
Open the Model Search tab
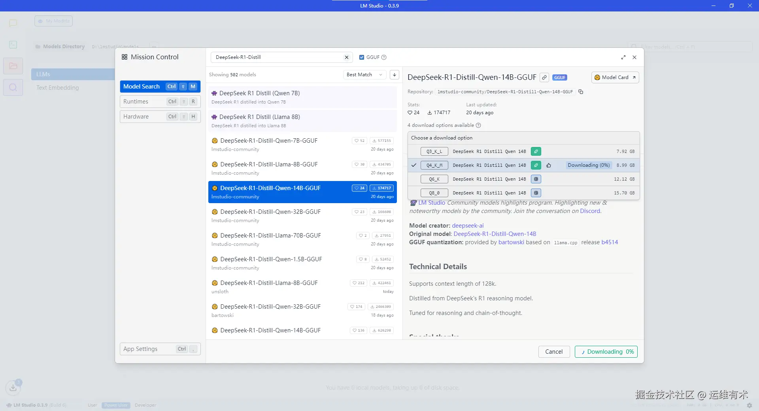[160, 87]
